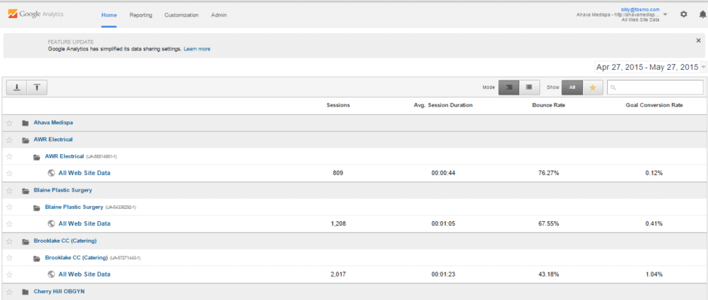Collapse the Blaine Plastic Surgery account folder
Viewport: 708px width, 300px height.
pos(25,190)
